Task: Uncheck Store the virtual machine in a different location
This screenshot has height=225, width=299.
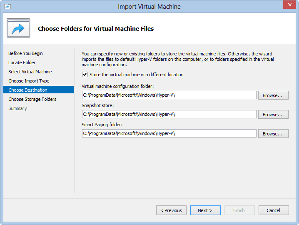Action: pos(85,75)
